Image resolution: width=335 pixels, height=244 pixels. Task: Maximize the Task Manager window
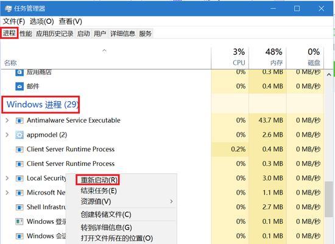click(x=297, y=9)
